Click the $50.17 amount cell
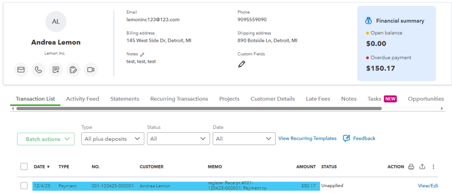The width and height of the screenshot is (452, 194). coord(309,186)
